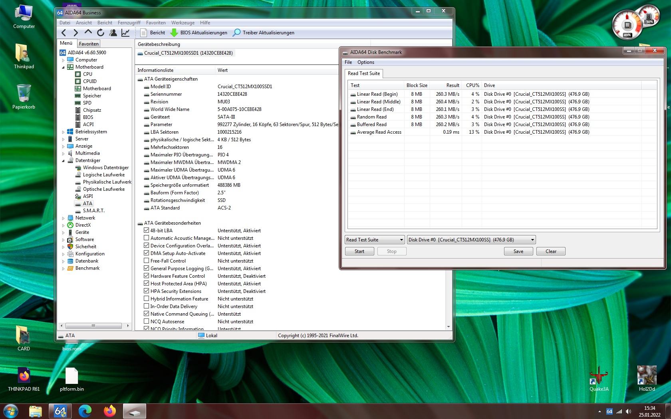Collapse the Datenträger tree node
The height and width of the screenshot is (419, 671).
point(63,161)
